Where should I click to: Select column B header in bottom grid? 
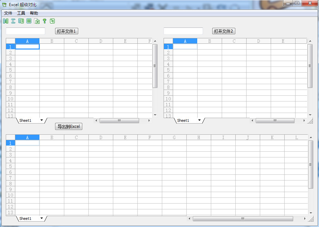point(52,137)
